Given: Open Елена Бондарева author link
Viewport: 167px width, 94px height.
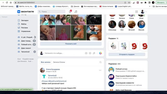Looking at the screenshot, I should 53,69.
